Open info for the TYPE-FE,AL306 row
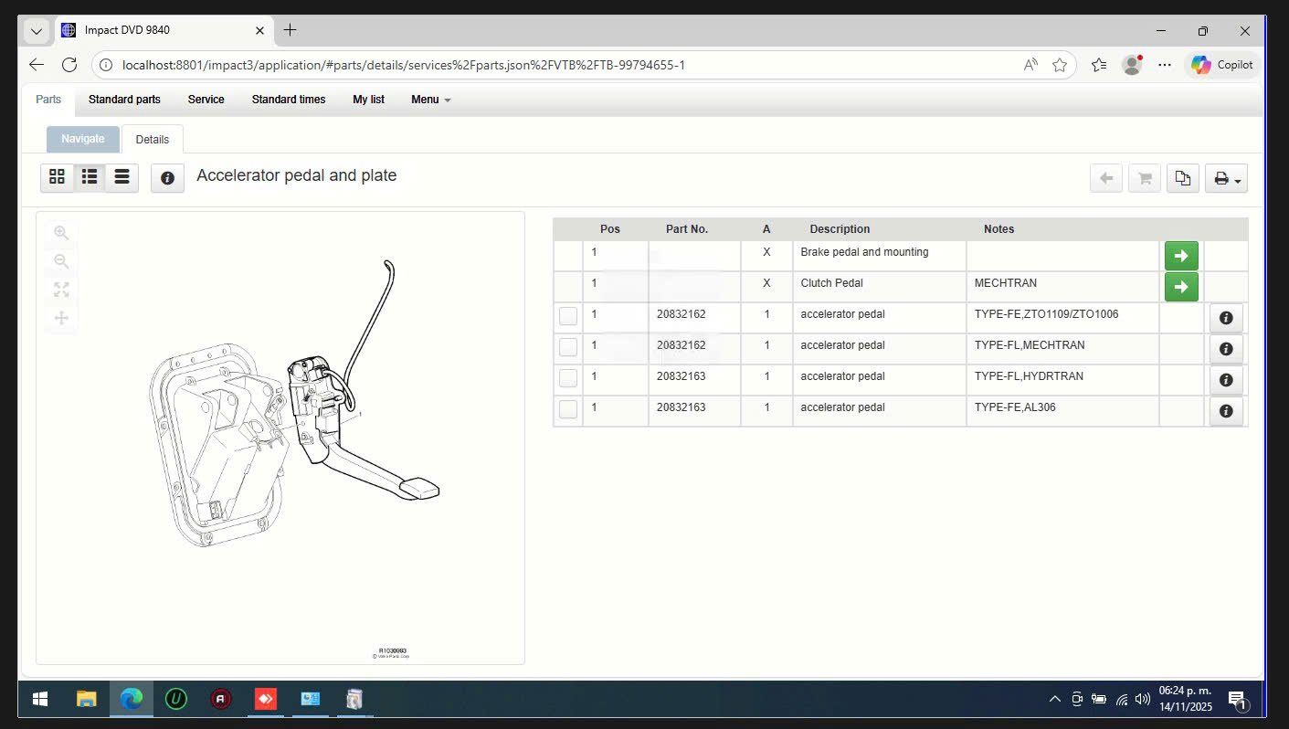This screenshot has width=1289, height=729. (x=1225, y=411)
